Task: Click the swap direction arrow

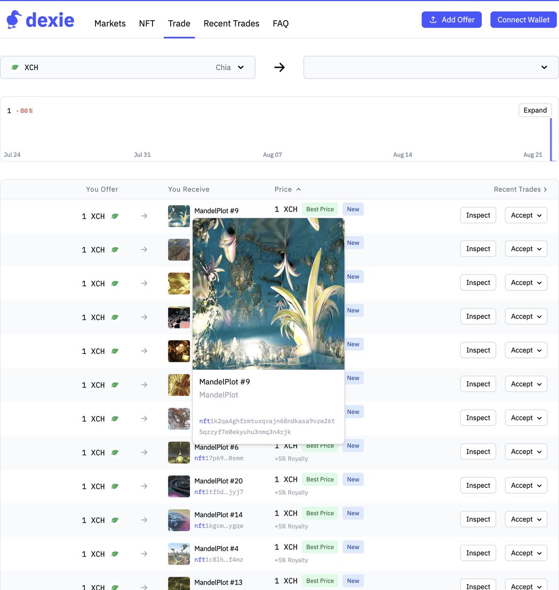Action: (279, 67)
